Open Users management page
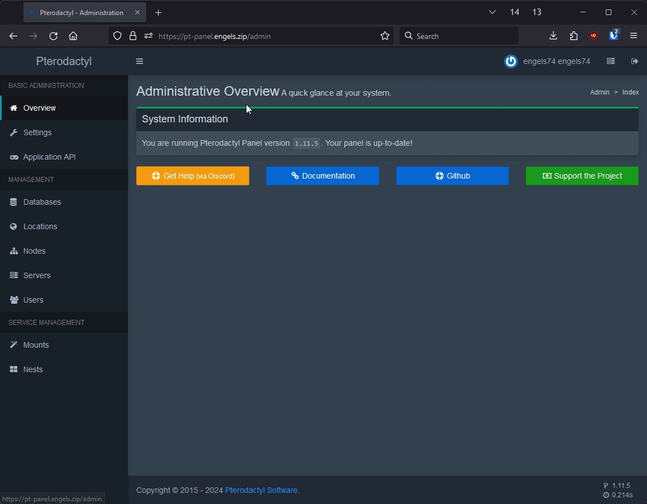This screenshot has width=647, height=504. [64, 300]
